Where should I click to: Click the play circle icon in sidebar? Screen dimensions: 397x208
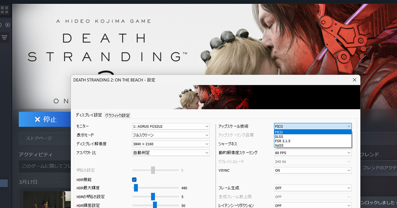(x=8, y=25)
